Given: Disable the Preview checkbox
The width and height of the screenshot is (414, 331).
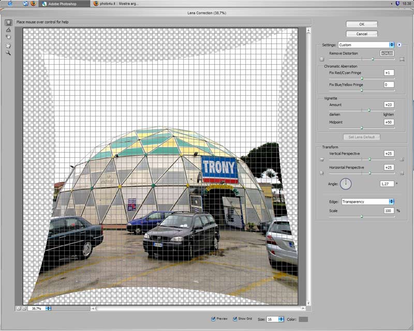Looking at the screenshot, I should pos(214,319).
